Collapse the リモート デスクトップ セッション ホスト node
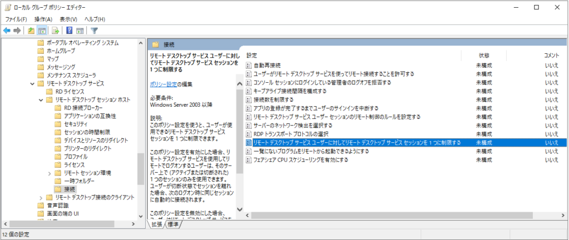Viewport: 569px width, 240px height. [x=41, y=99]
